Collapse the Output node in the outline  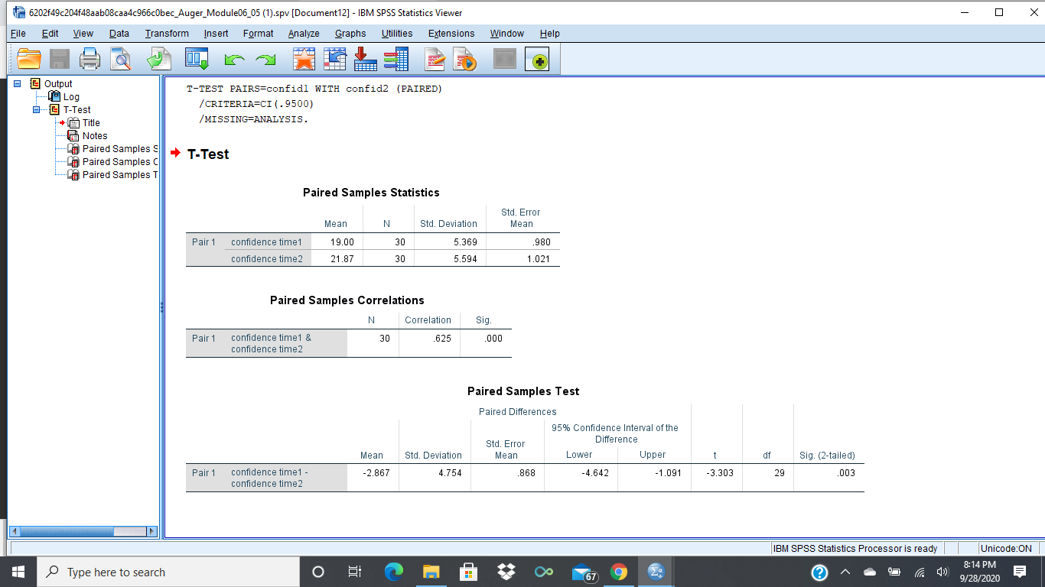click(x=18, y=83)
